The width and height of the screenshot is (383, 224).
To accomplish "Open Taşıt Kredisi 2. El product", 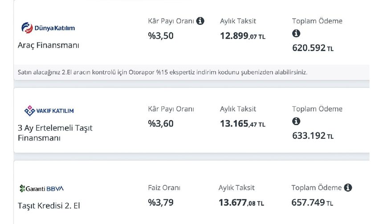I will (x=49, y=206).
